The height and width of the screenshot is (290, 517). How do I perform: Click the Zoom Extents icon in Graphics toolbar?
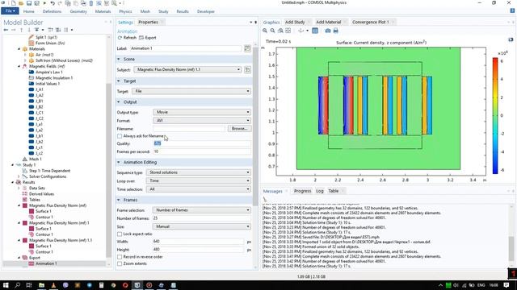coord(288,31)
